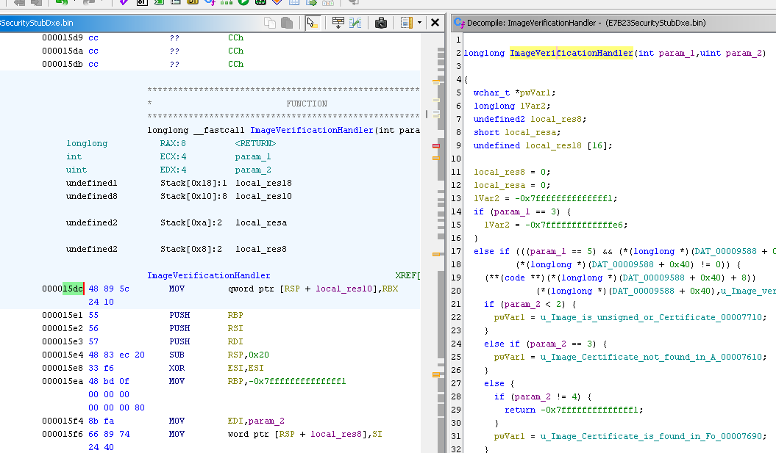Click the ImageVerificationHandler label above address 000015dc

[x=209, y=275]
